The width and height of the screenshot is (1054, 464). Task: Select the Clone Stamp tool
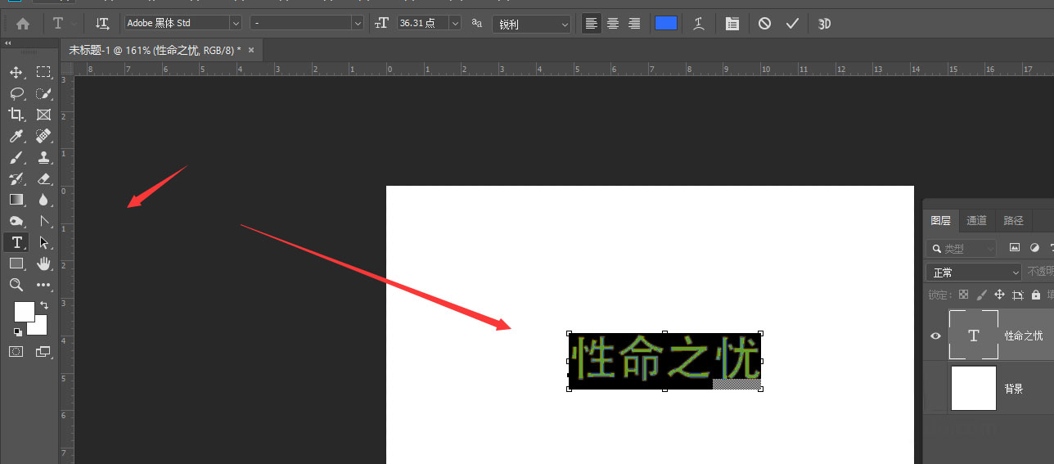tap(43, 157)
